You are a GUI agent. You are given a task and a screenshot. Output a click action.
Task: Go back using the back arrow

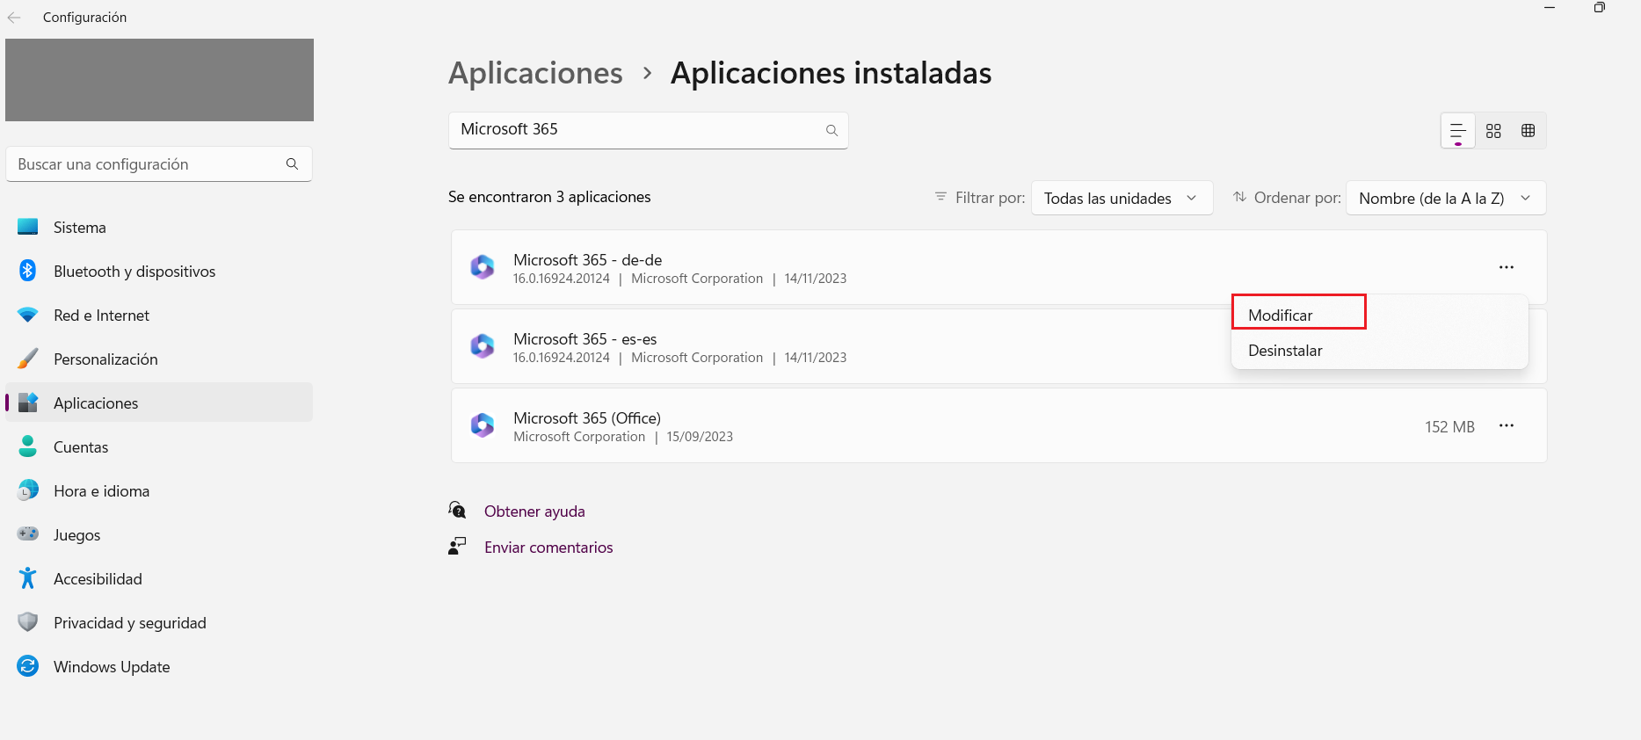pyautogui.click(x=14, y=18)
